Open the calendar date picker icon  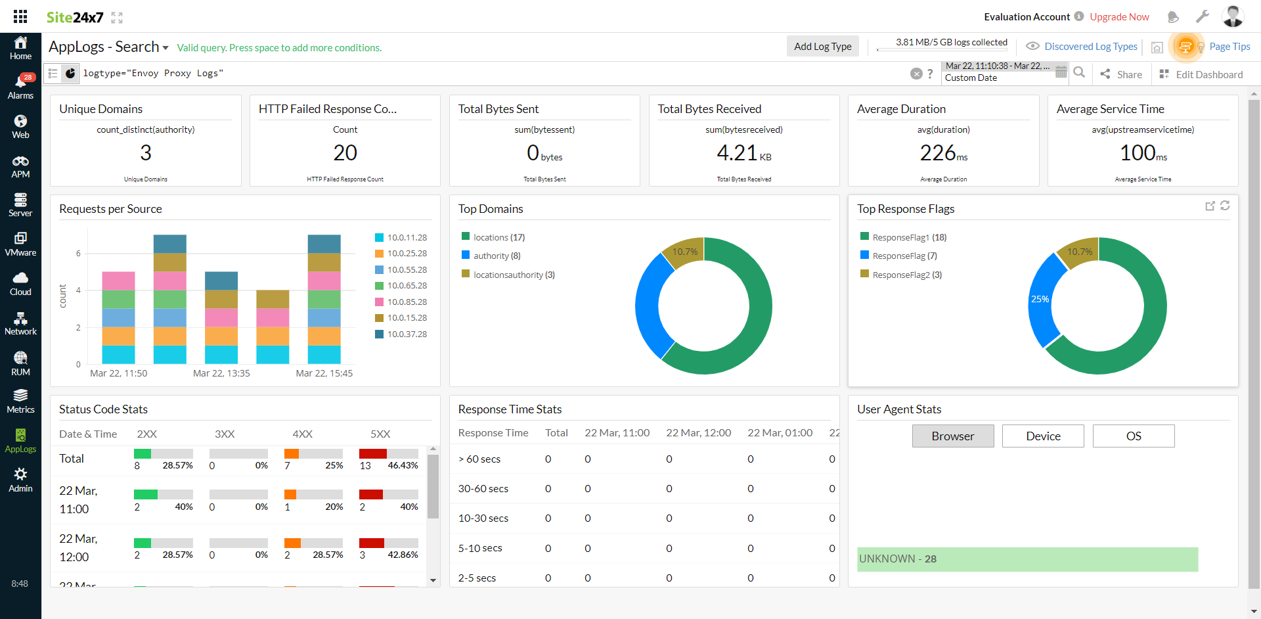coord(1061,73)
